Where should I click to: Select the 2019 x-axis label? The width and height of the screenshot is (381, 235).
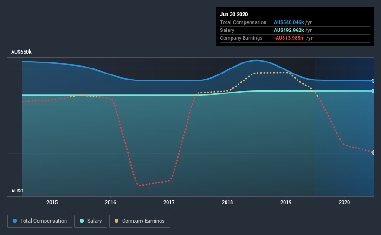[286, 202]
